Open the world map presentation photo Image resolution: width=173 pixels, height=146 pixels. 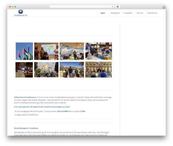[46, 51]
